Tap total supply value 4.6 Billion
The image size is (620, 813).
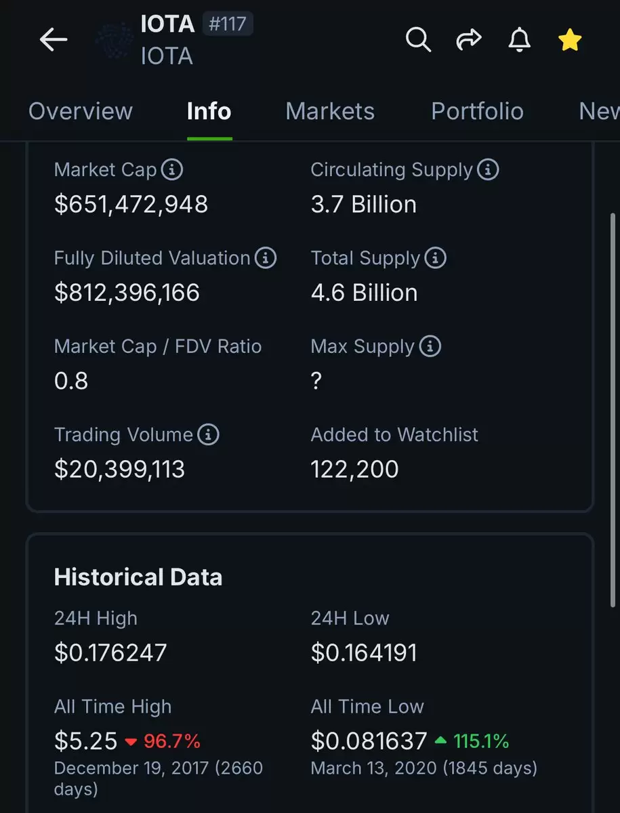coord(365,293)
